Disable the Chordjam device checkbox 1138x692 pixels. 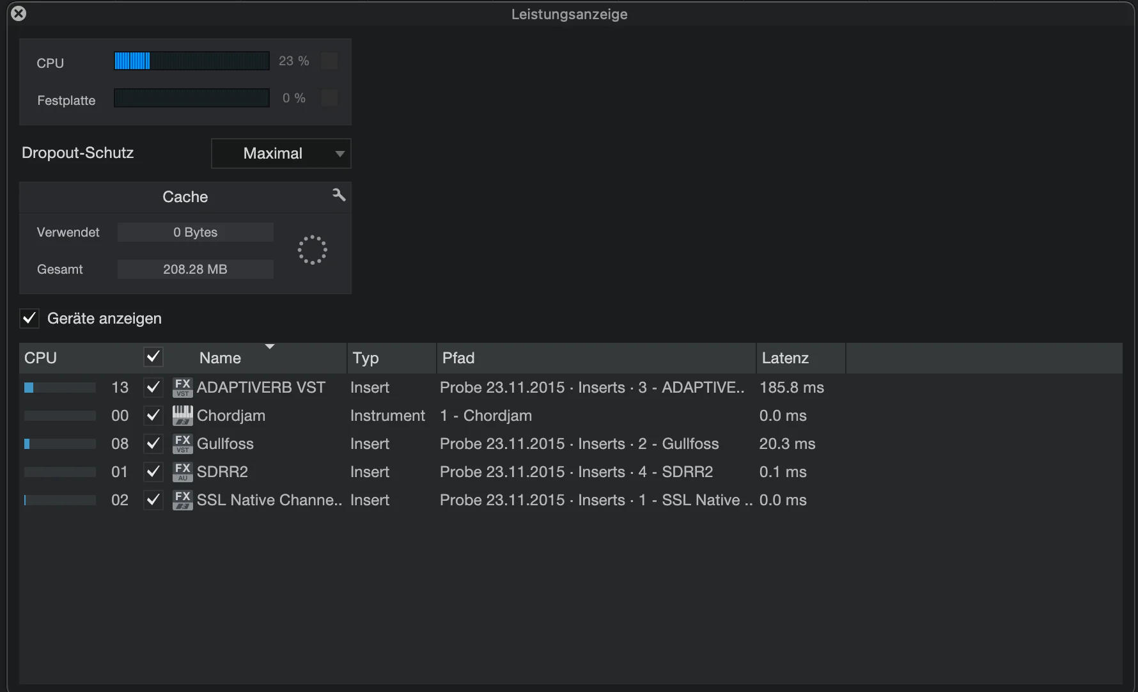pos(153,416)
